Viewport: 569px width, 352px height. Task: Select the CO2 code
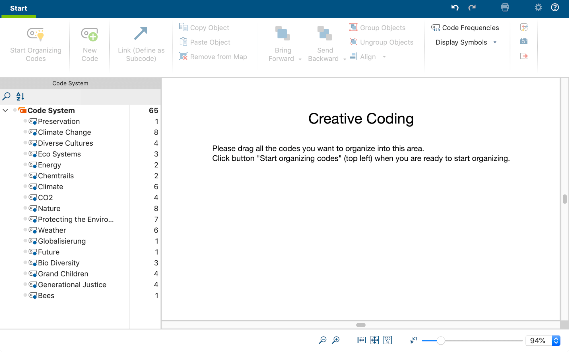pos(45,198)
